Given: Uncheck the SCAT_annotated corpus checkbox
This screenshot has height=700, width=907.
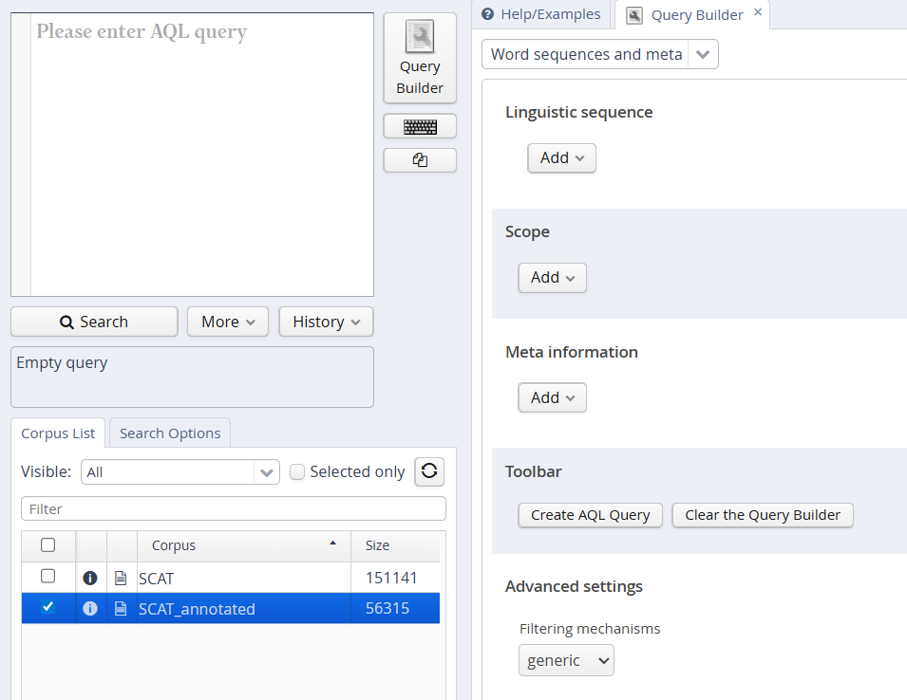Looking at the screenshot, I should click(x=48, y=608).
